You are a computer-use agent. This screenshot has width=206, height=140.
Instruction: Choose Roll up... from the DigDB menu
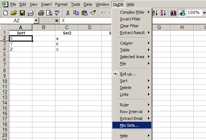132,74
